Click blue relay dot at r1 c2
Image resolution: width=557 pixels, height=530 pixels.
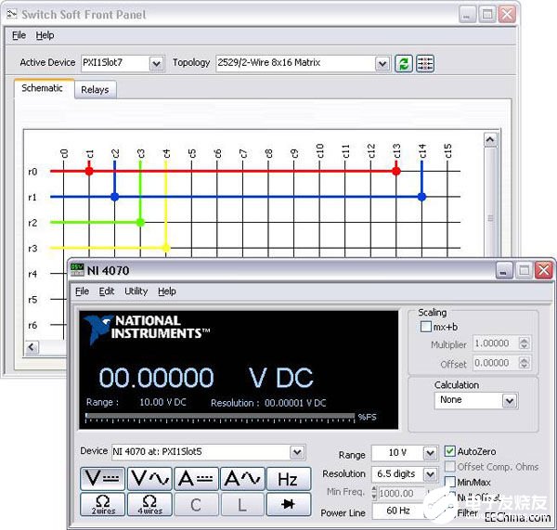pyautogui.click(x=115, y=197)
